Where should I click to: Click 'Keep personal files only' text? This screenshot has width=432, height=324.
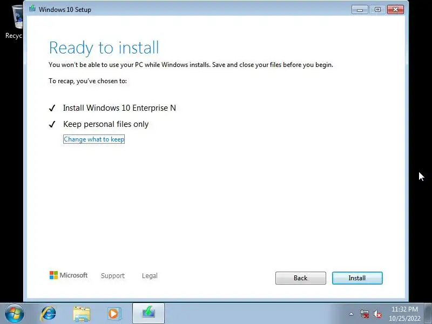pyautogui.click(x=106, y=124)
